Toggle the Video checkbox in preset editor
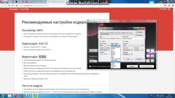 click(x=100, y=41)
